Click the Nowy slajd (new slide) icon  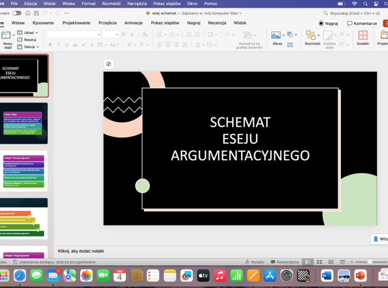(6, 35)
